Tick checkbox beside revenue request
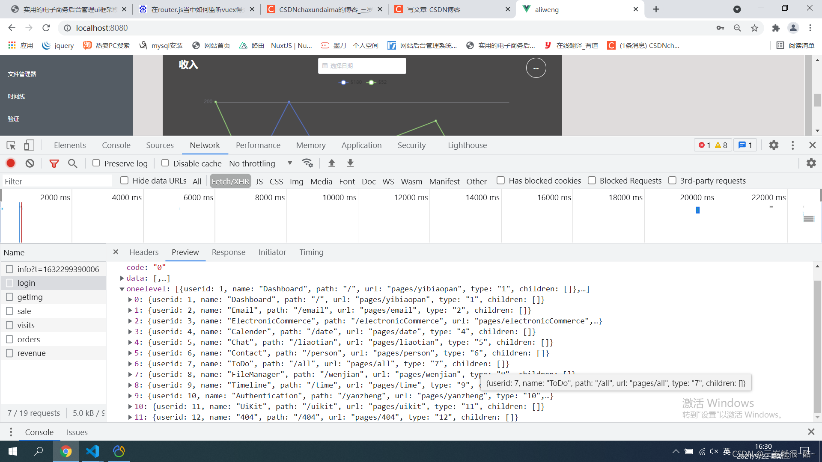822x462 pixels. (9, 353)
